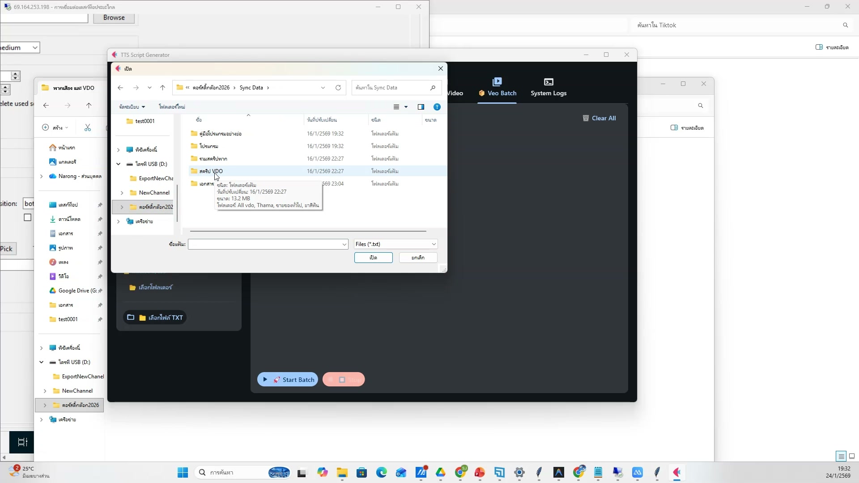Click the horizontal scrollbar in file list
859x483 pixels.
(x=308, y=231)
